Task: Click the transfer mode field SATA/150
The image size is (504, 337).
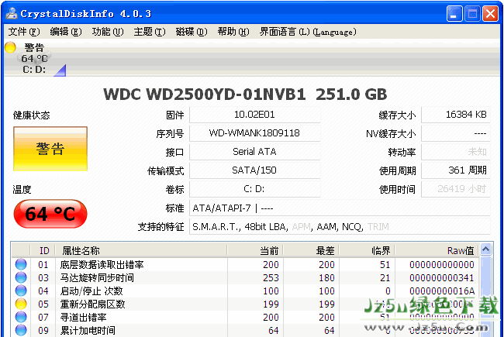Action: pos(255,170)
